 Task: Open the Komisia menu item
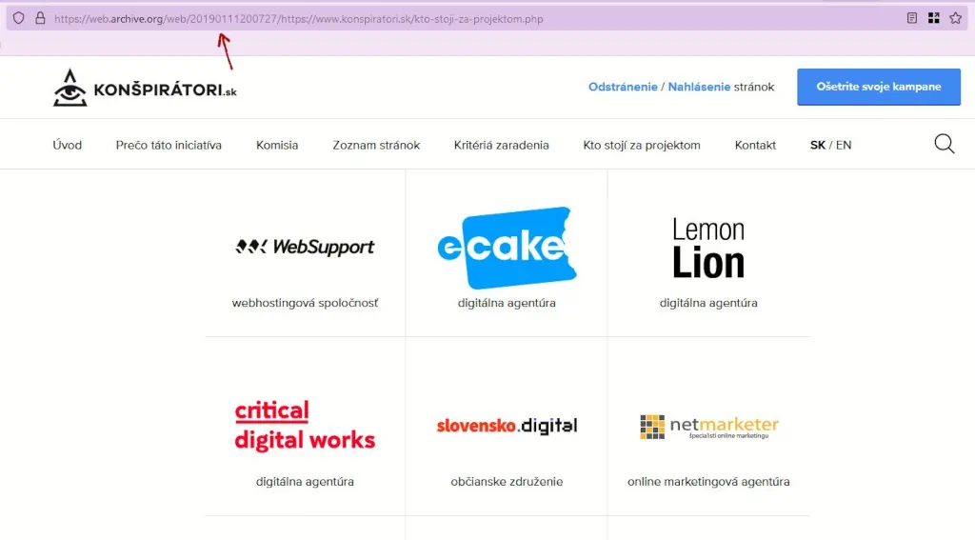tap(277, 145)
